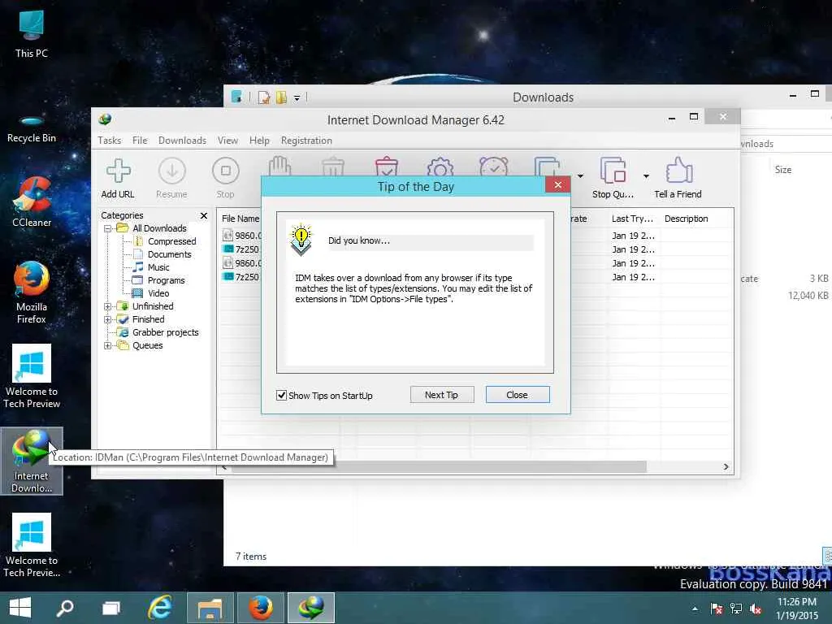Viewport: 832px width, 624px height.
Task: Click the Delete trash can toolbar icon
Action: coord(333,167)
